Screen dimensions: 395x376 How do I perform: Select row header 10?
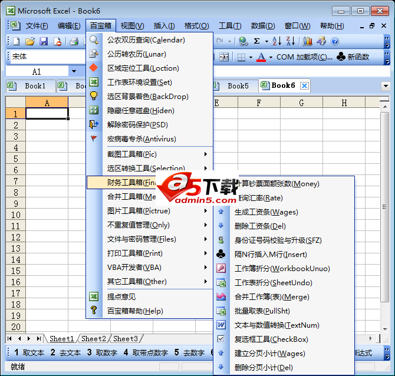[x=15, y=215]
